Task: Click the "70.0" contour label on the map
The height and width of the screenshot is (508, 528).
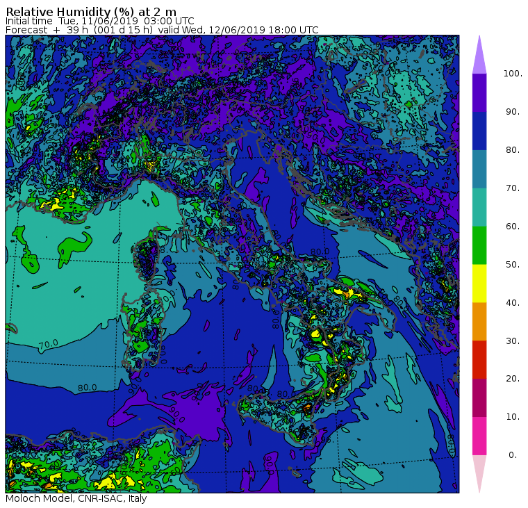Action: 48,345
